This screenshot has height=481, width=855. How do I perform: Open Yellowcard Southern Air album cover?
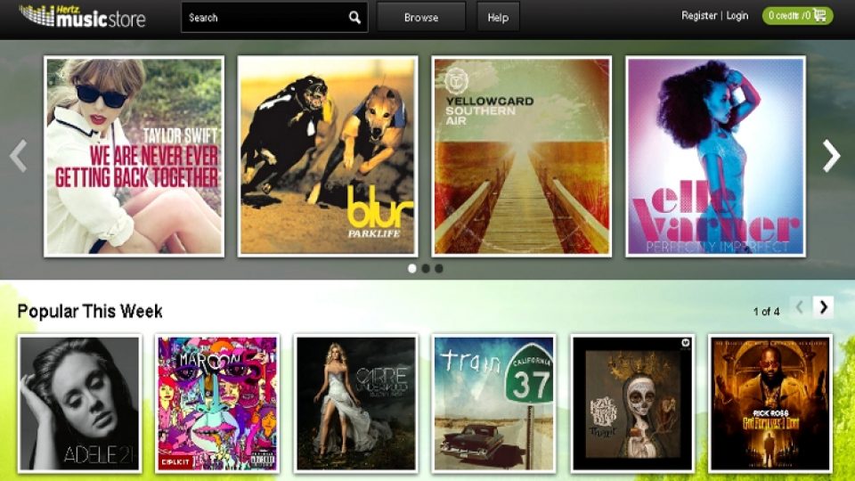[x=521, y=157]
